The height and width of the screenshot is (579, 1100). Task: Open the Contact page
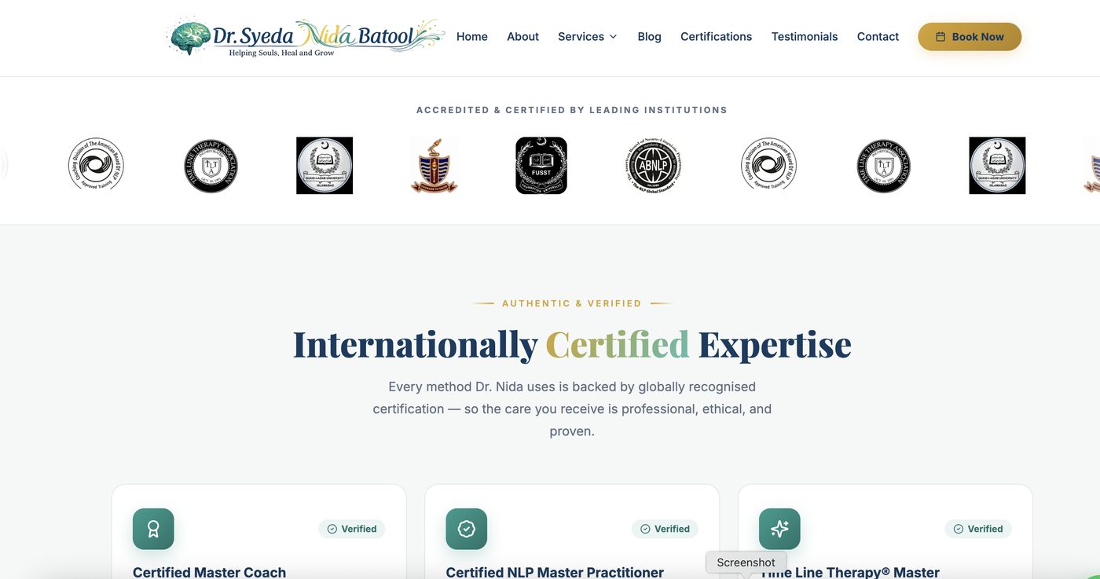(878, 37)
